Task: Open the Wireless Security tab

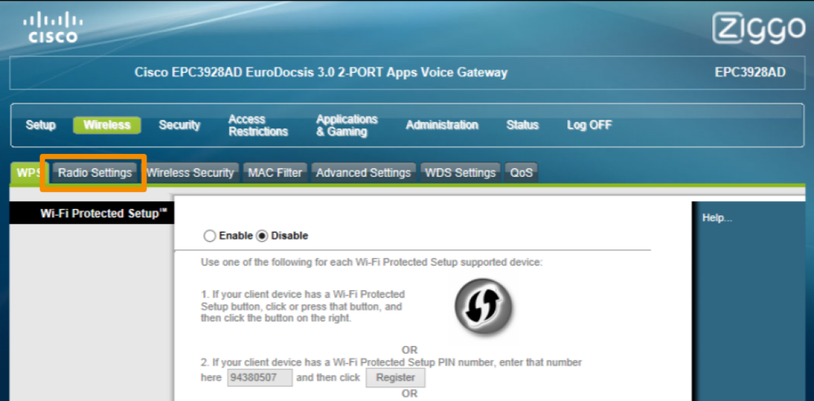Action: click(190, 173)
